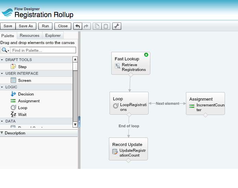Screen dimensions: 238x188
Task: Click the Copy icon in toolbar
Action: (97, 26)
